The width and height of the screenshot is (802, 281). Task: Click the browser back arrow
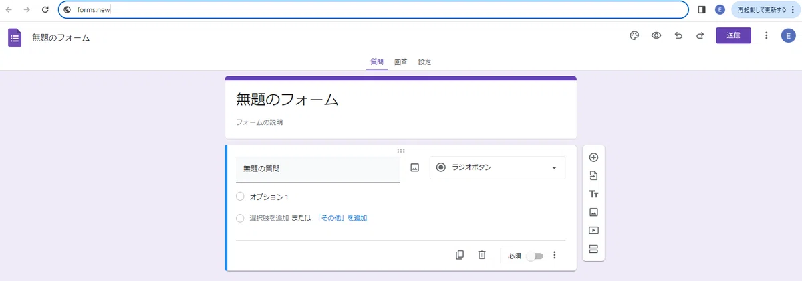click(x=9, y=10)
